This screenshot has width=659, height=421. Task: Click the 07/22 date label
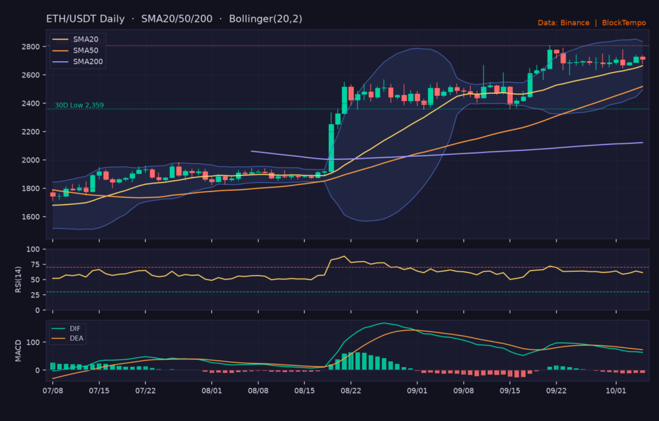click(145, 391)
